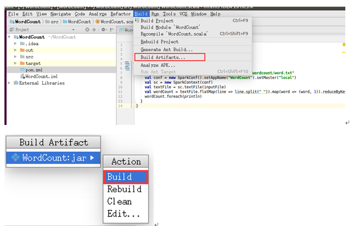Select the src folder in the tree

(x=61, y=57)
